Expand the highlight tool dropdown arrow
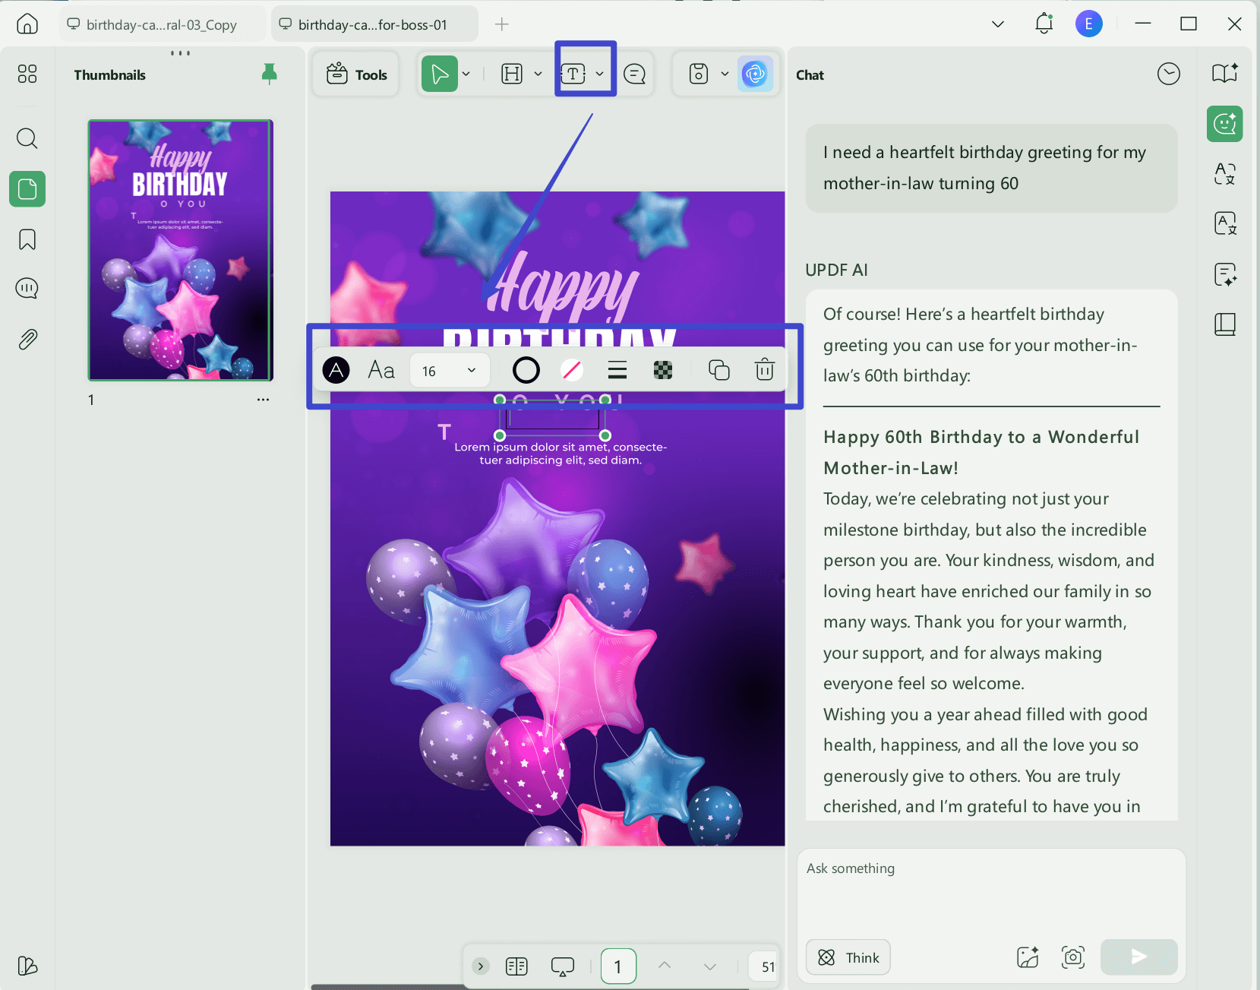The image size is (1260, 990). 538,74
